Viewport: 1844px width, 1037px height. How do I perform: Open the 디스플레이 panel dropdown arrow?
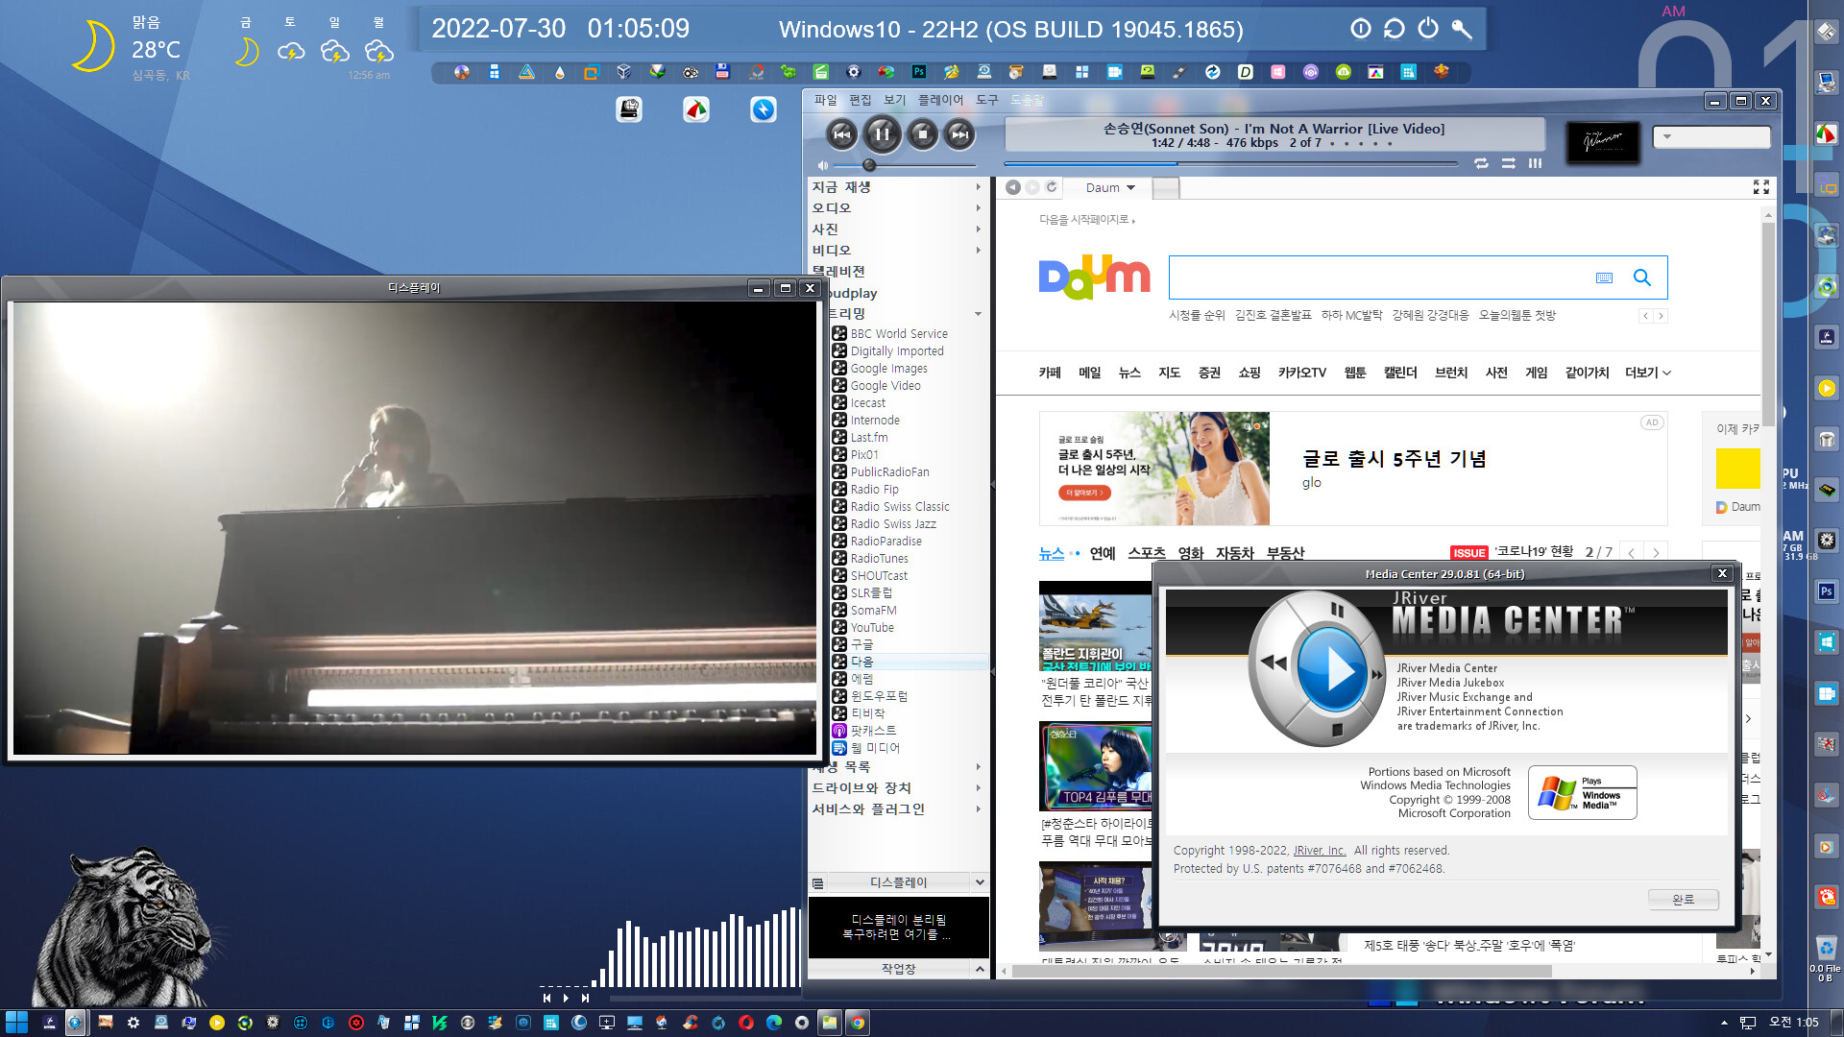click(x=980, y=882)
